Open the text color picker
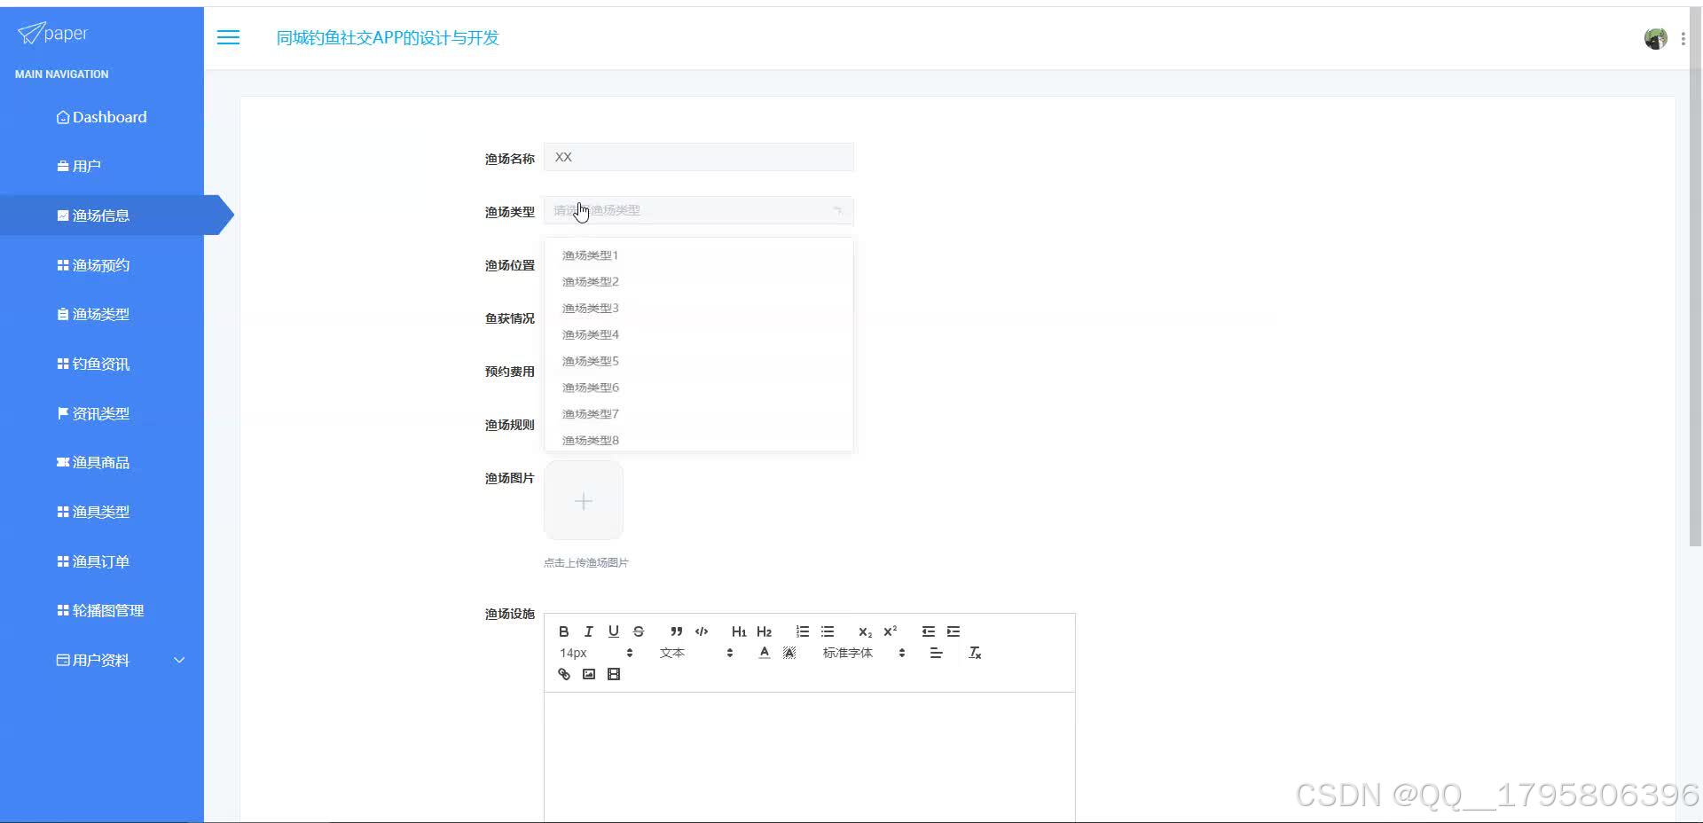The width and height of the screenshot is (1703, 823). [764, 653]
